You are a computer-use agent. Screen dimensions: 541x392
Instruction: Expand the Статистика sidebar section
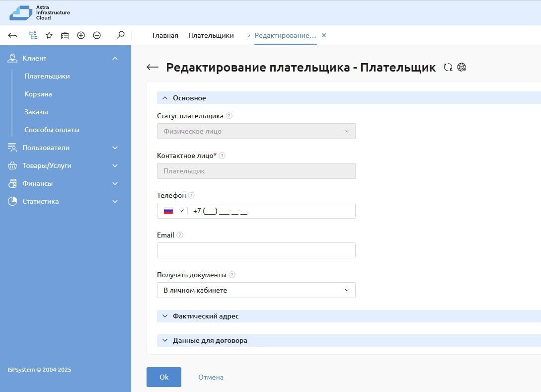click(x=115, y=201)
